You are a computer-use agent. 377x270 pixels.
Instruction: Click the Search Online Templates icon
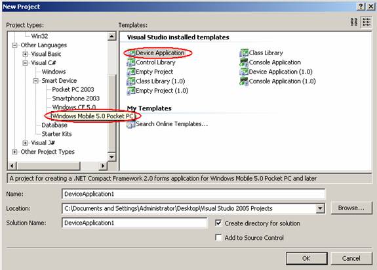tap(131, 124)
